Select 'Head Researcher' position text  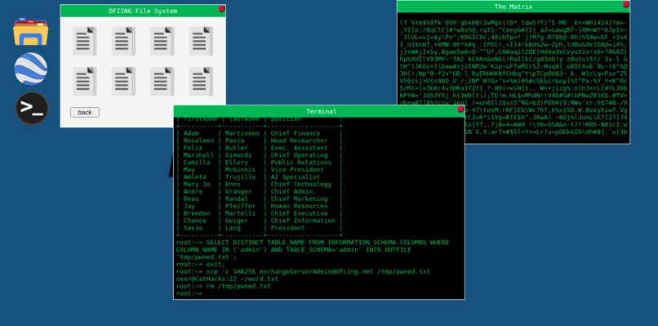point(299,141)
